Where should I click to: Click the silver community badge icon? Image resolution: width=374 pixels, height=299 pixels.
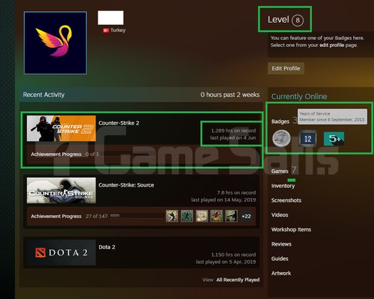[281, 138]
